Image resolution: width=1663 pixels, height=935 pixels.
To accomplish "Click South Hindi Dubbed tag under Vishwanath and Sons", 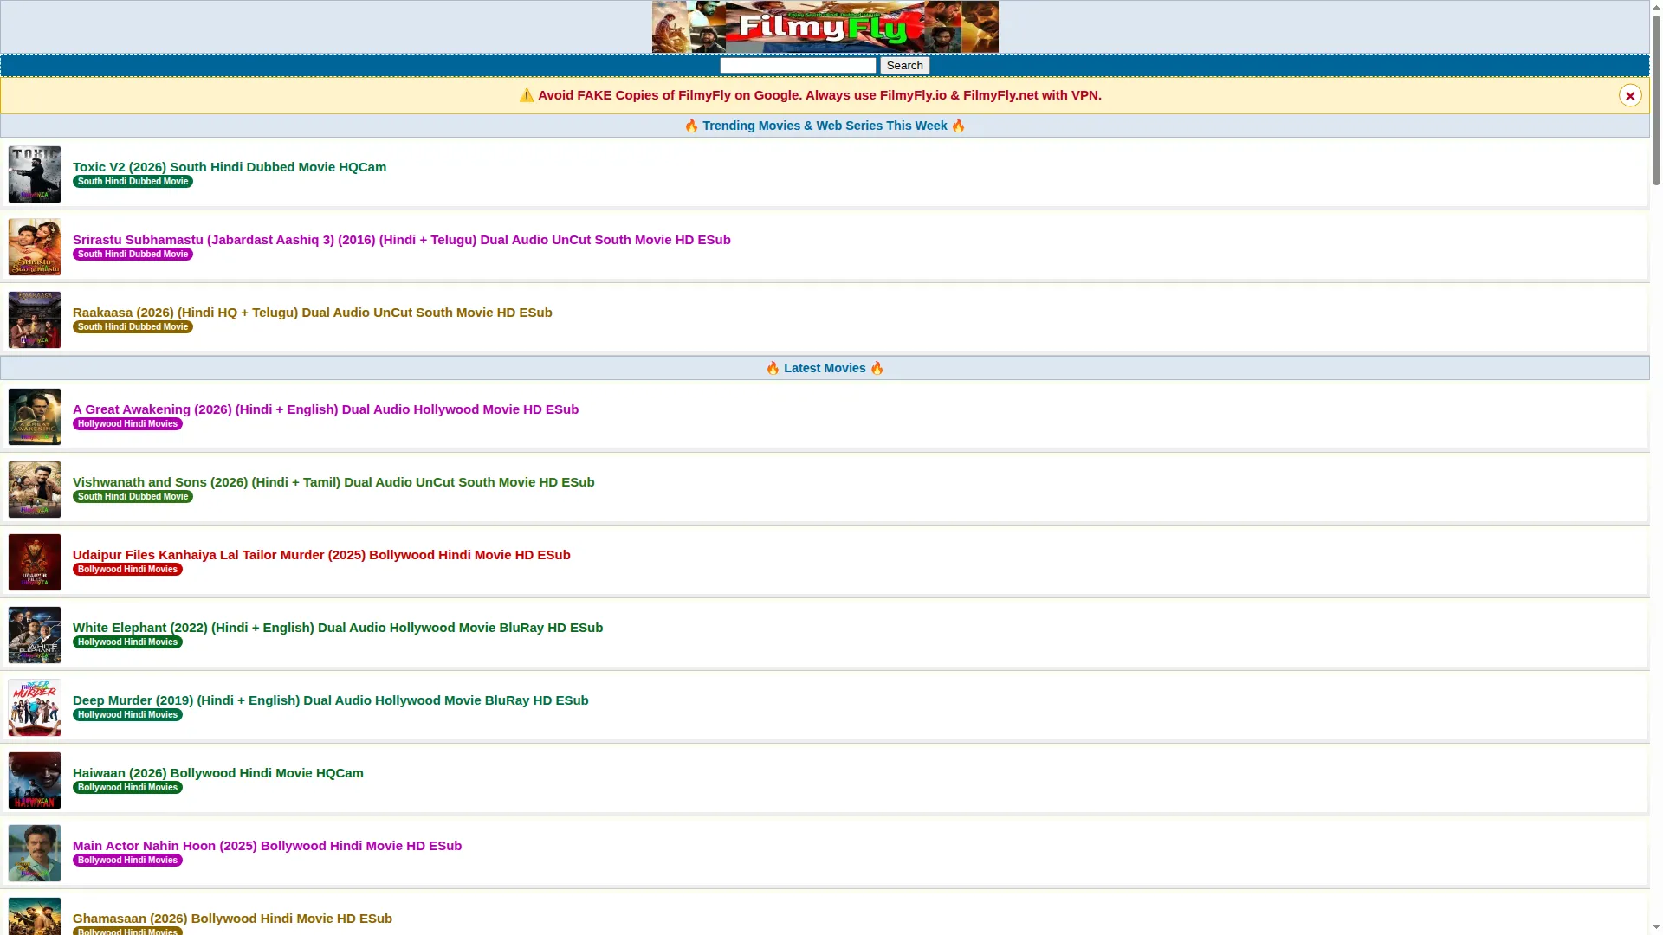I will point(133,497).
